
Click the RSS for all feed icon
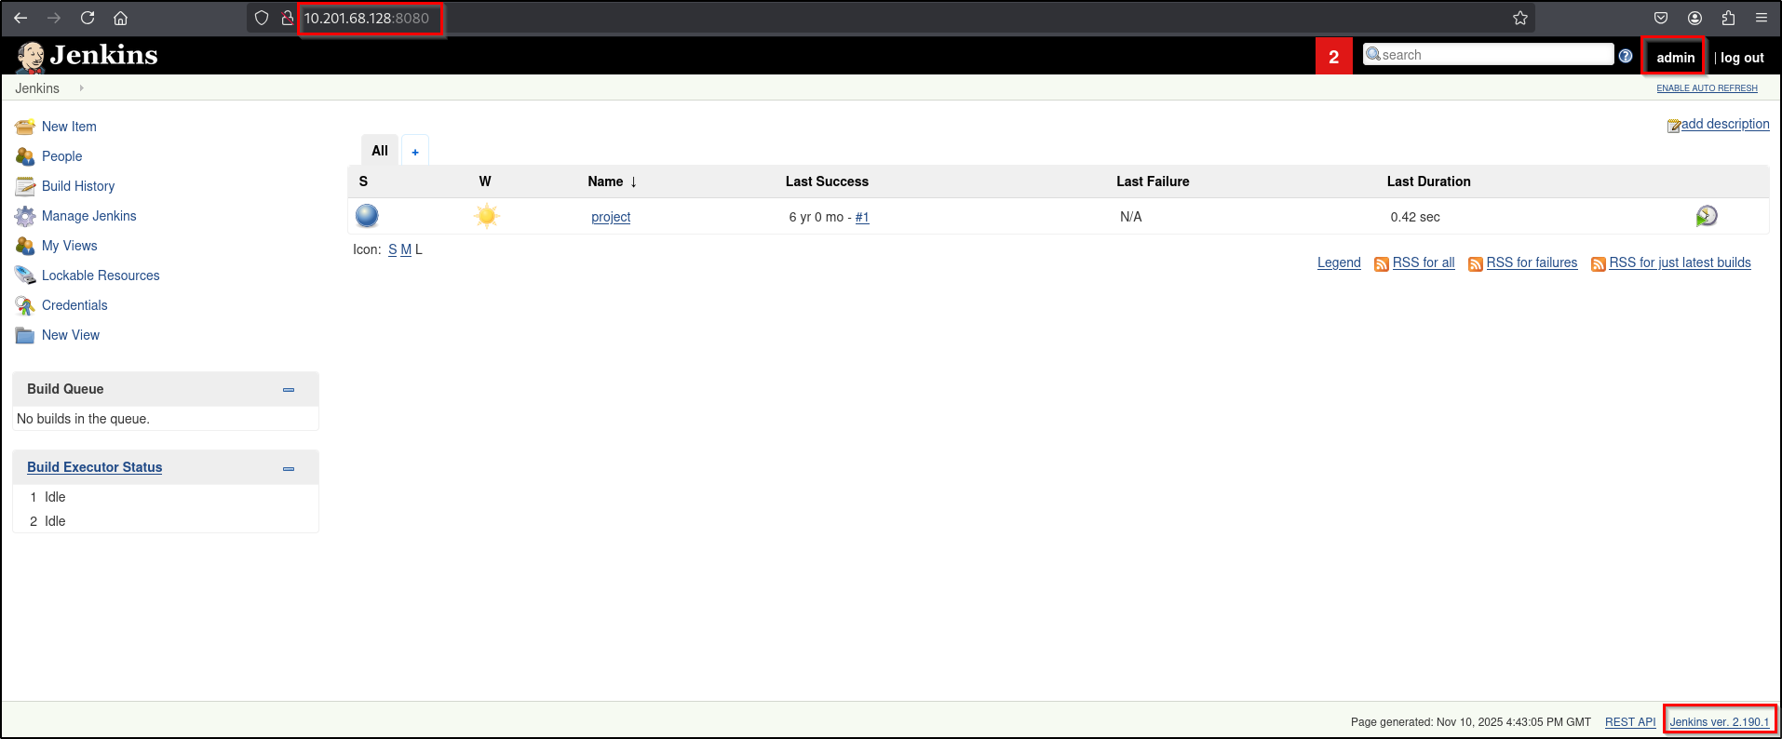point(1382,264)
